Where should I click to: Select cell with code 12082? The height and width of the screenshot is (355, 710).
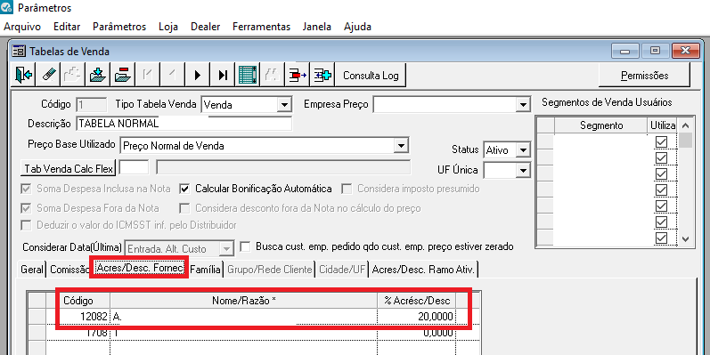click(78, 317)
